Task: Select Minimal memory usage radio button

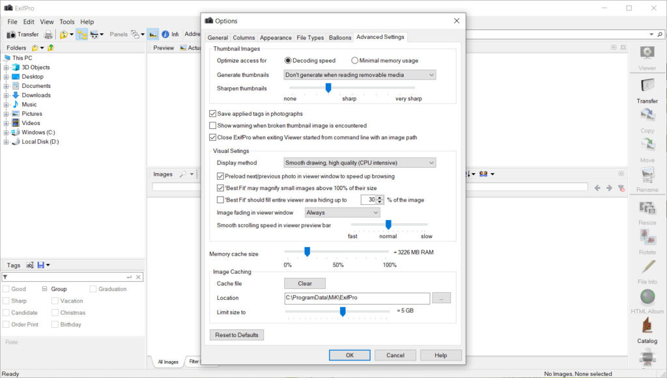Action: click(x=354, y=61)
